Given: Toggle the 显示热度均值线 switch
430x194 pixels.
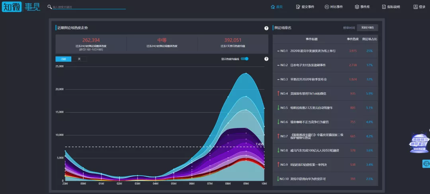Looking at the screenshot, I should pyautogui.click(x=244, y=59).
